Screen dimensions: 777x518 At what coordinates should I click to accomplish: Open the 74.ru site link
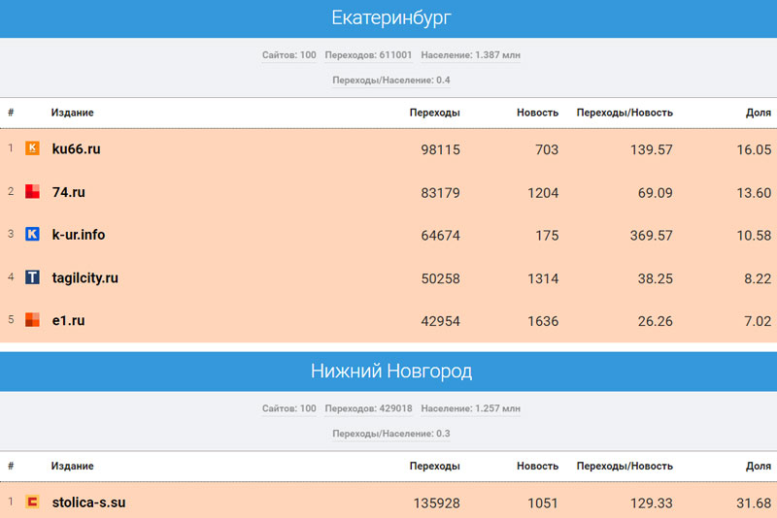(x=68, y=192)
